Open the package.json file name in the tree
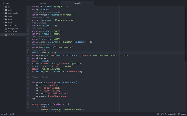The width and height of the screenshot is (187, 116). click(12, 29)
